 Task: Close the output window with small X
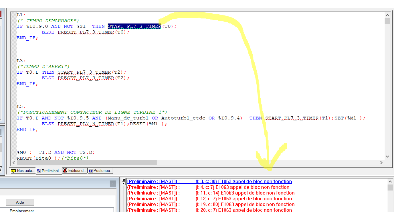(x=124, y=180)
